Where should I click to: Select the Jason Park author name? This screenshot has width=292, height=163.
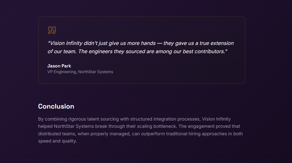click(59, 66)
